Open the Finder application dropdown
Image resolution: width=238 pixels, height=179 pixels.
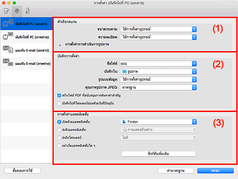click(x=158, y=122)
